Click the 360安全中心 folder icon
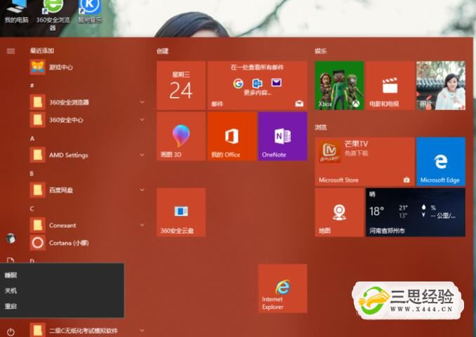Viewport: 476px width, 337px height. tap(38, 120)
